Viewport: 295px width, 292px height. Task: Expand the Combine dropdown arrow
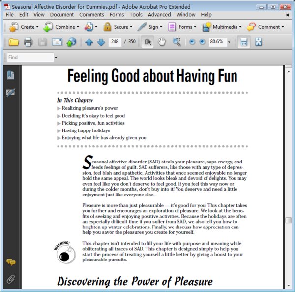[x=78, y=27]
